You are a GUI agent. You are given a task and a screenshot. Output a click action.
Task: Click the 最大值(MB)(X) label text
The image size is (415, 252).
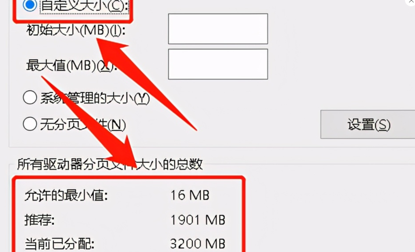(72, 65)
